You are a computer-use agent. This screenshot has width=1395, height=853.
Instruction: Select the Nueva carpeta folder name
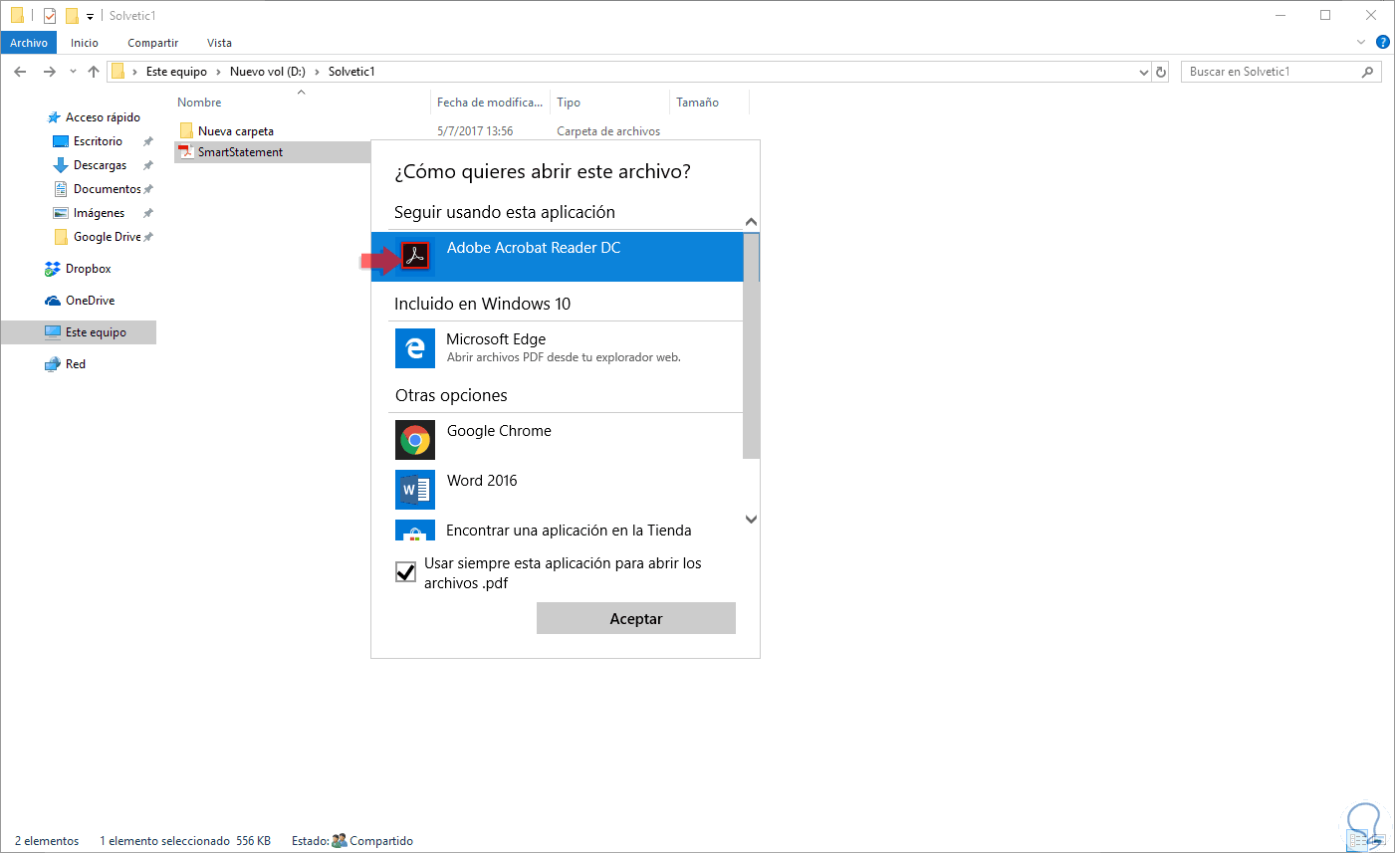coord(235,131)
